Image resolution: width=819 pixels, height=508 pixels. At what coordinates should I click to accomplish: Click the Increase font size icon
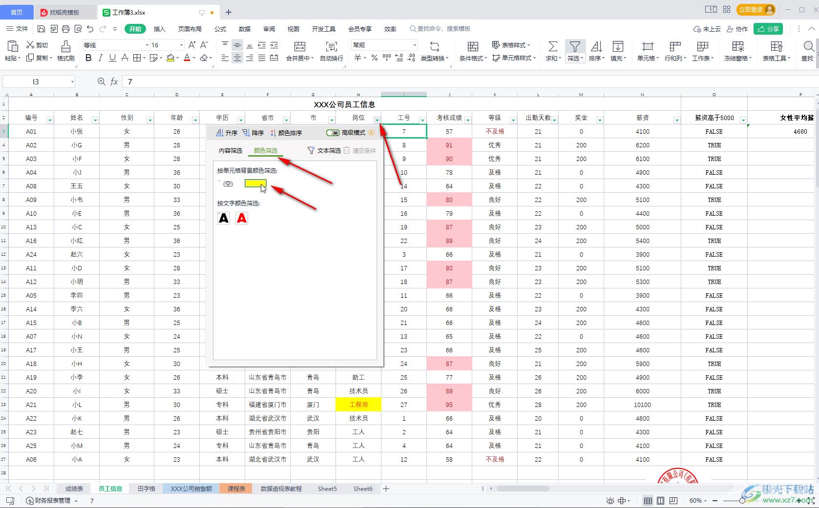click(x=192, y=45)
